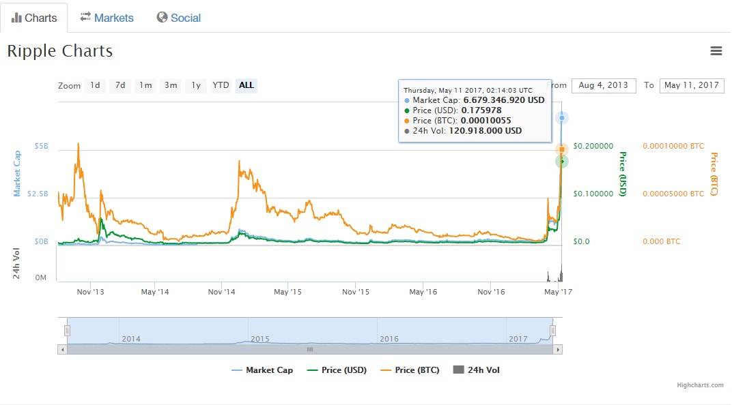Set zoom range to 1y
Image resolution: width=732 pixels, height=405 pixels.
coord(196,85)
